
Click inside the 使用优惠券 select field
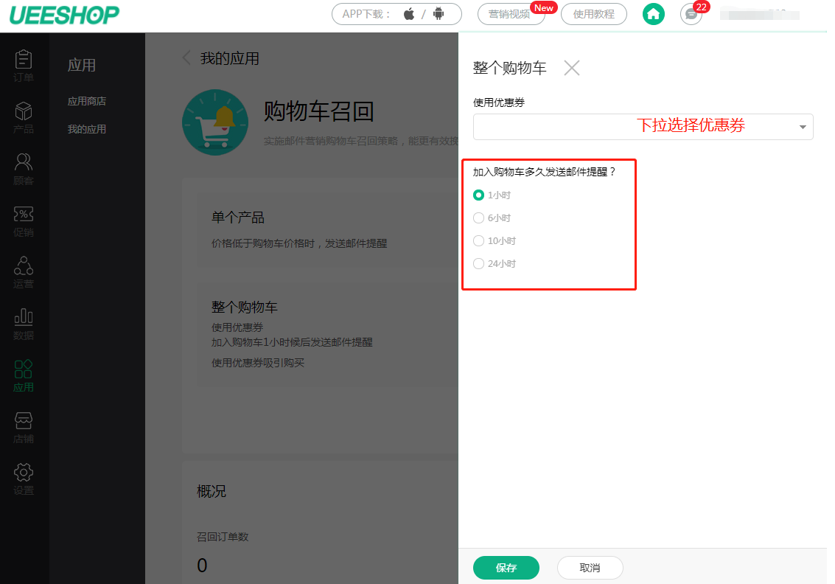643,127
